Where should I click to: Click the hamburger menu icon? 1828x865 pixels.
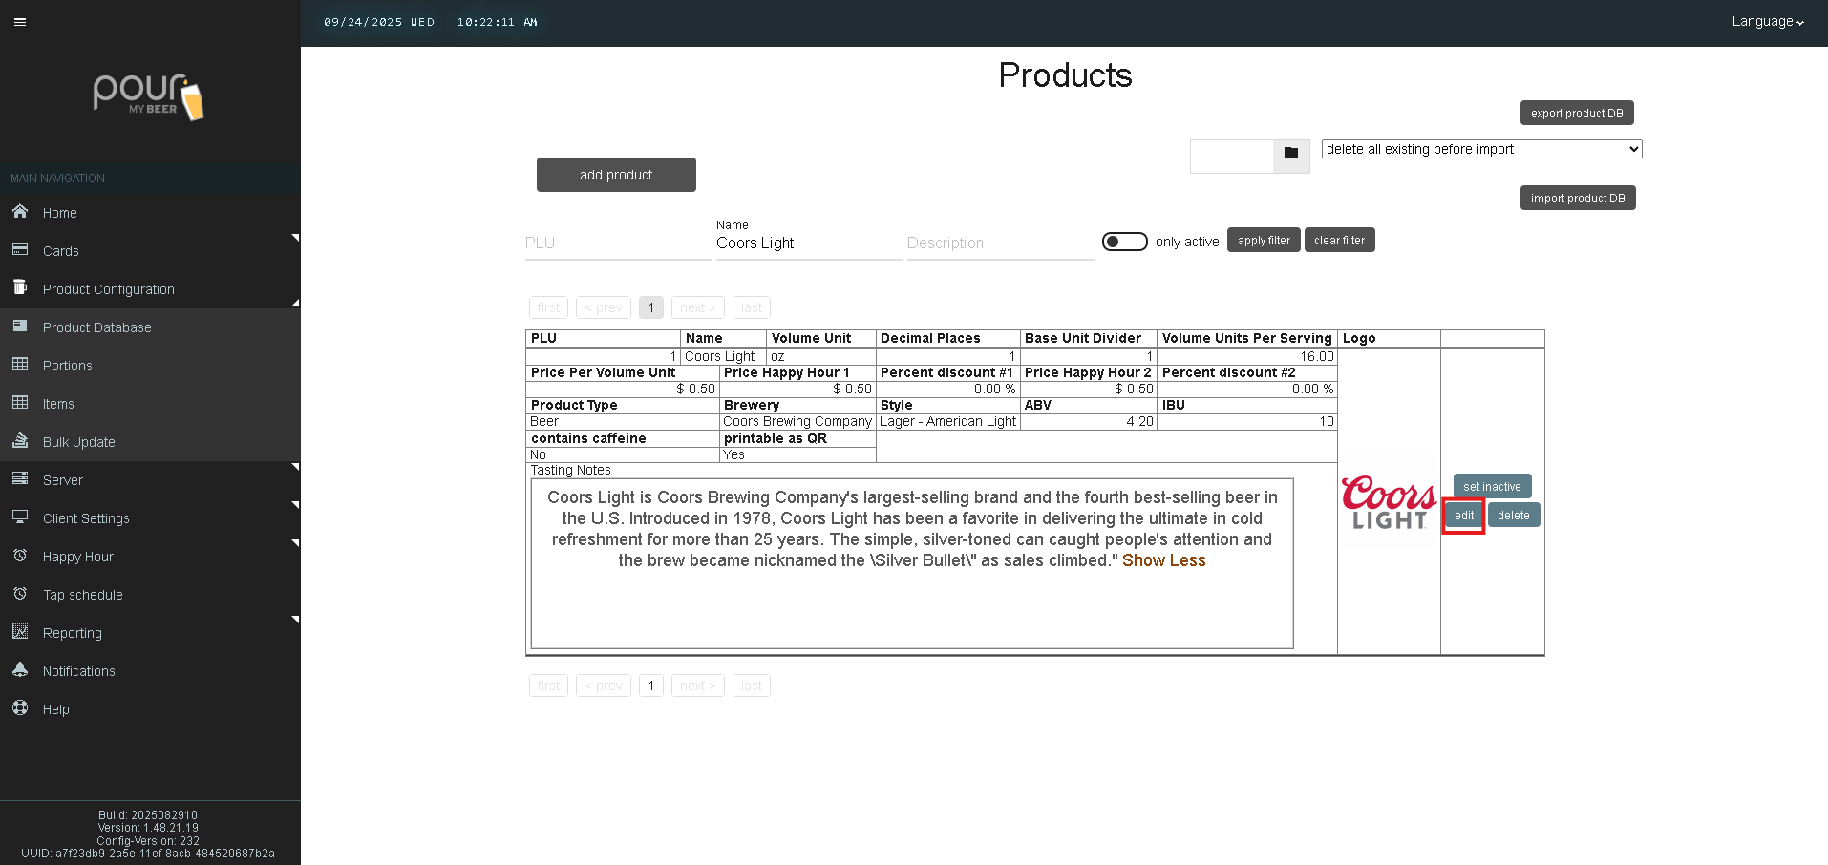20,22
